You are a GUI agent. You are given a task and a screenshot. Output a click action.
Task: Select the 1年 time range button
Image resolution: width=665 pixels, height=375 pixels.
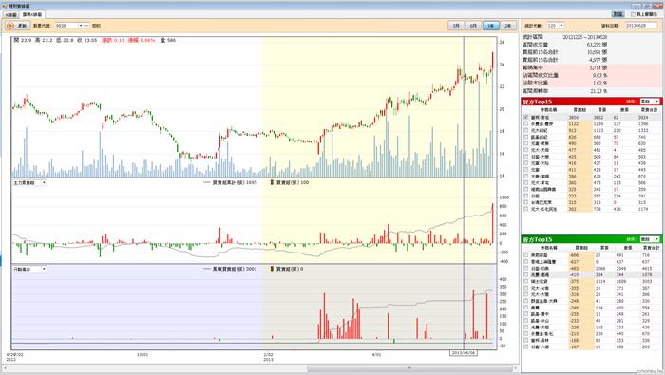(491, 26)
